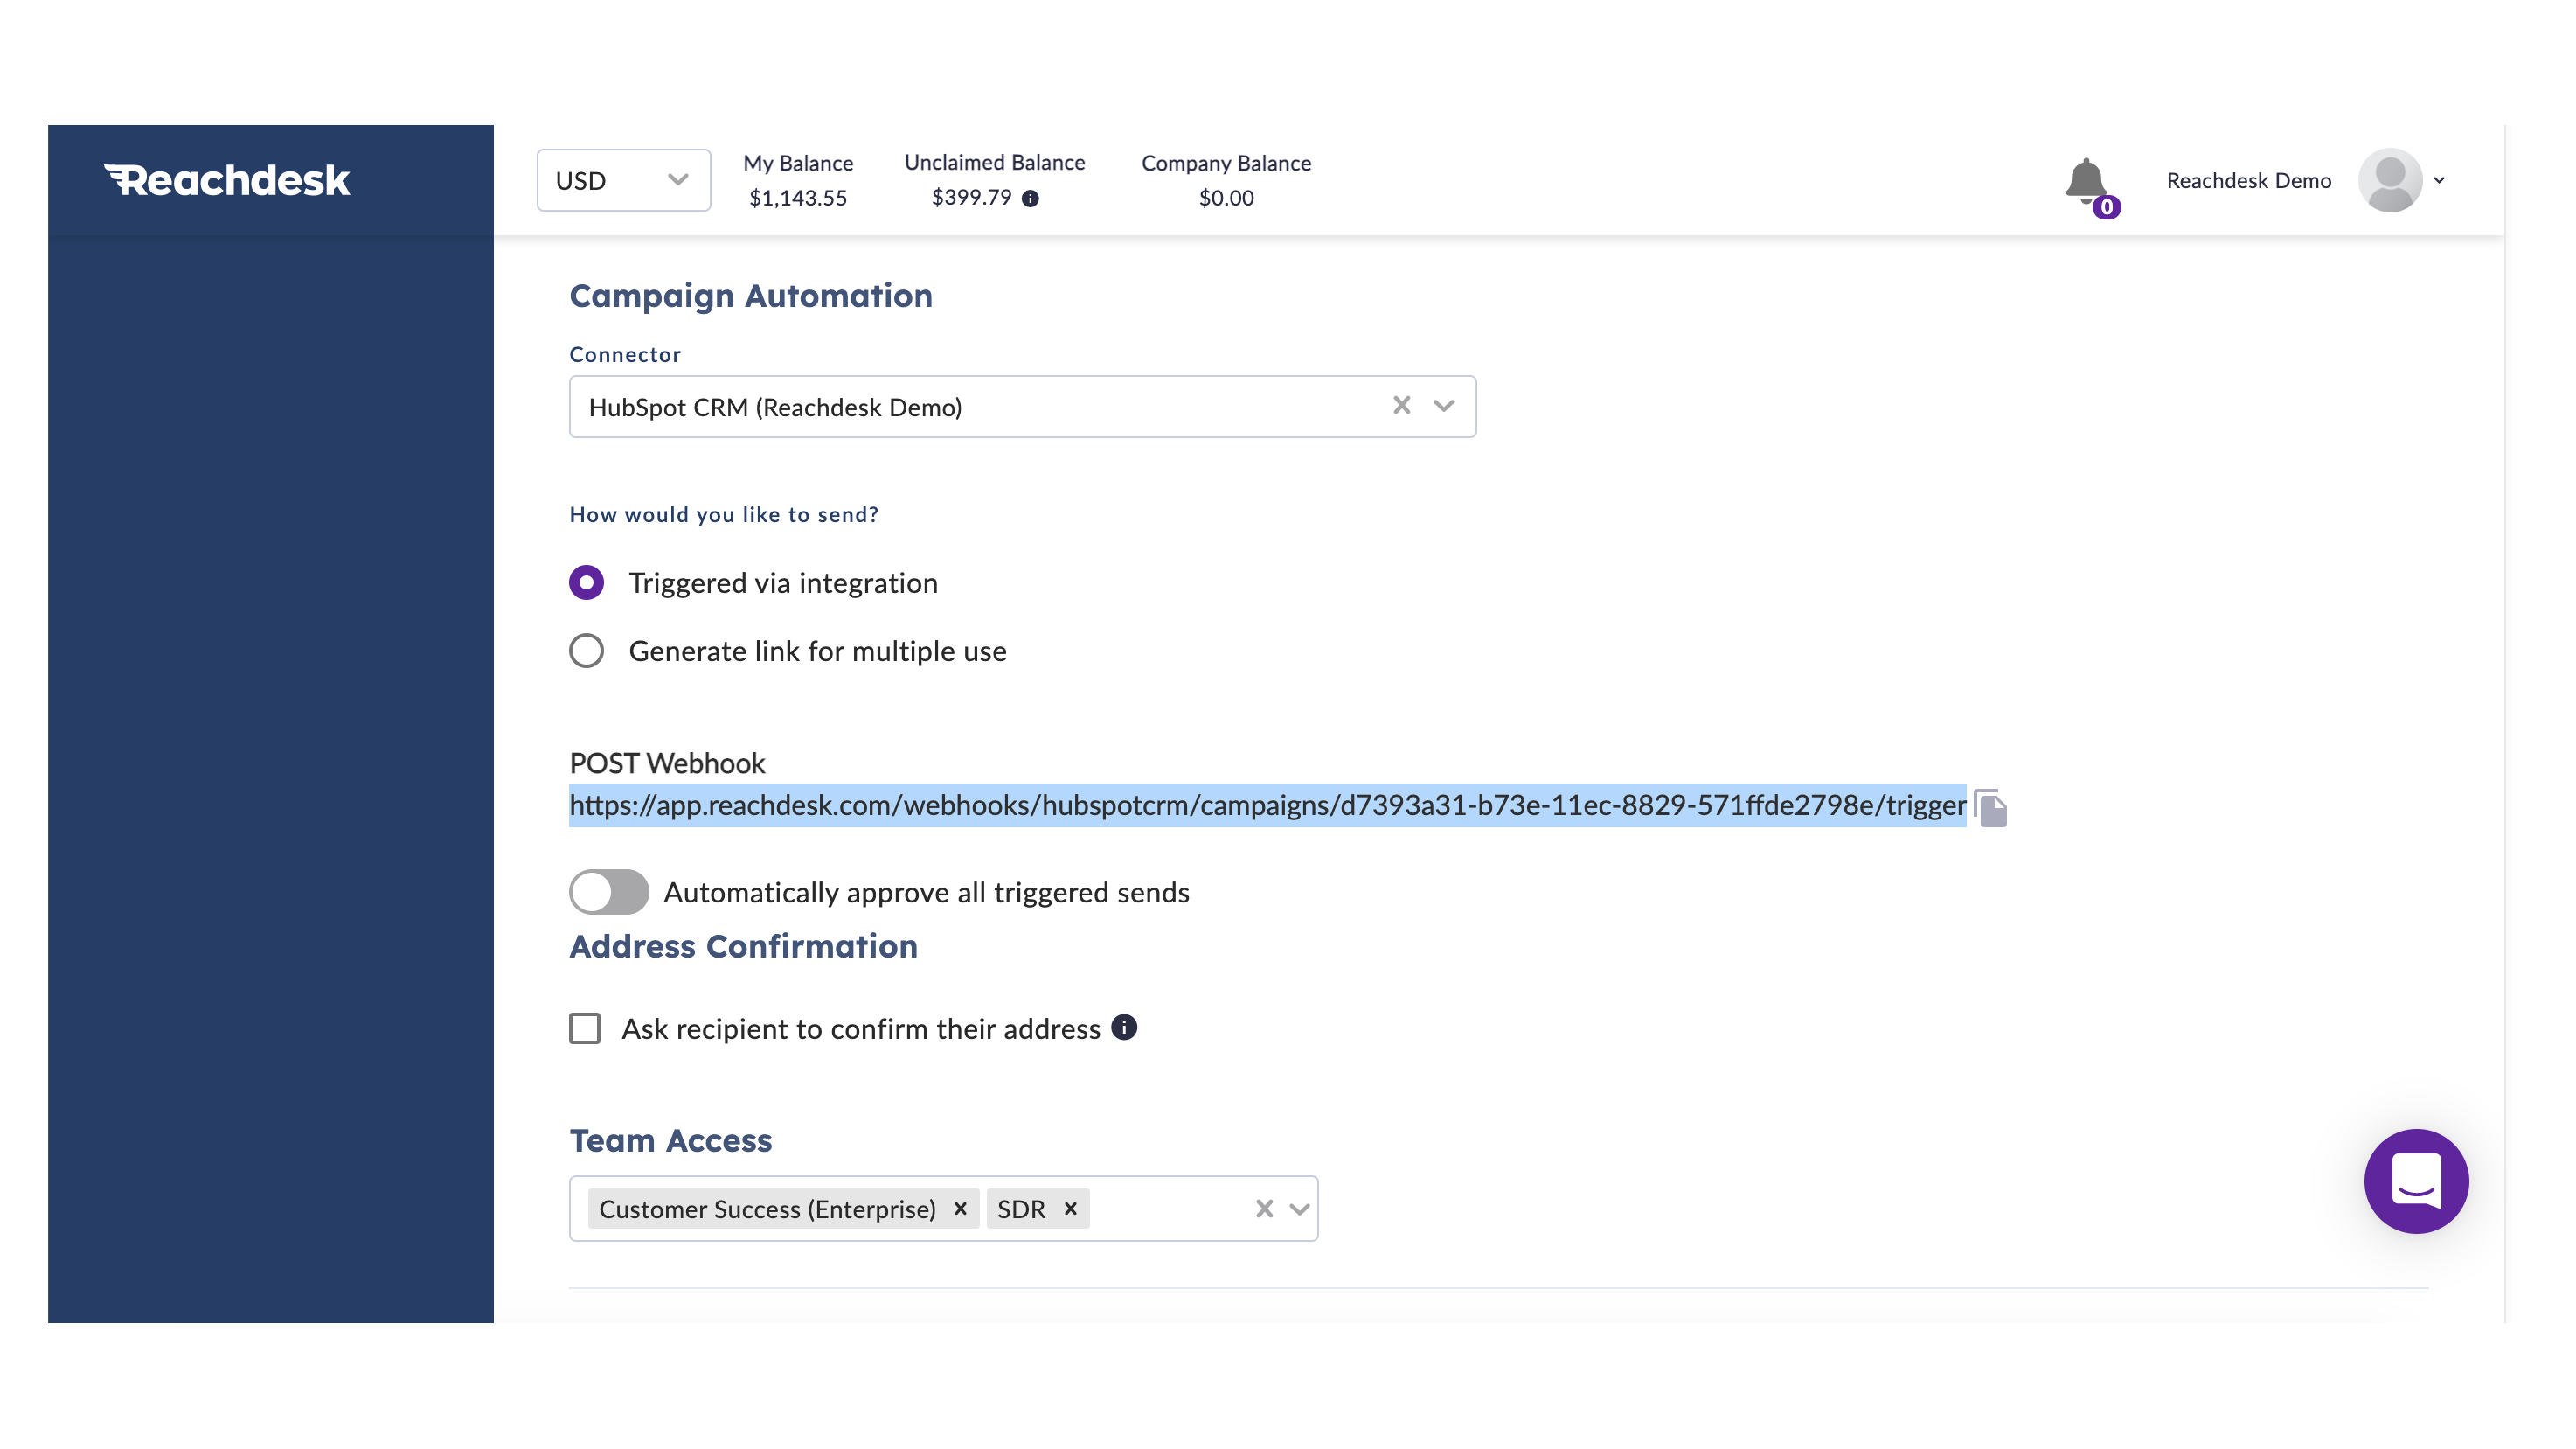
Task: Expand the Connector dropdown chevron
Action: [1443, 405]
